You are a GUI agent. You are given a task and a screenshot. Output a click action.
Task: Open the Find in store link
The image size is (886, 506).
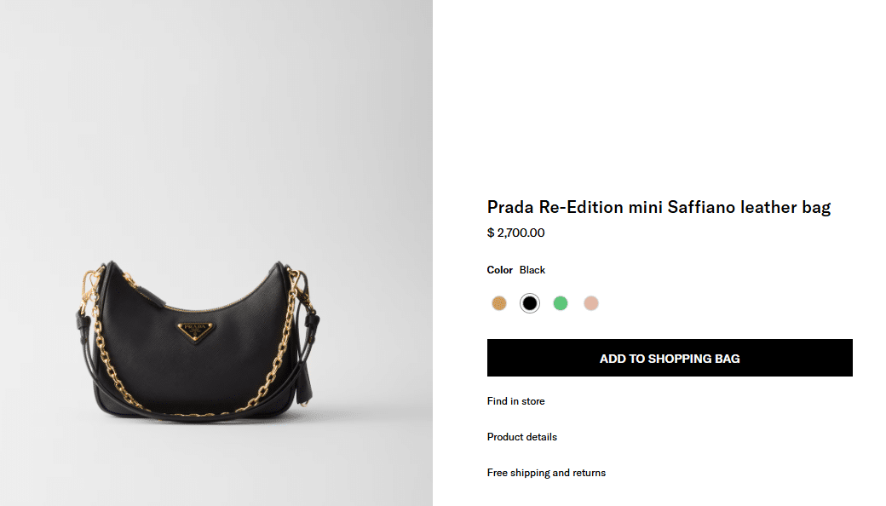point(515,401)
